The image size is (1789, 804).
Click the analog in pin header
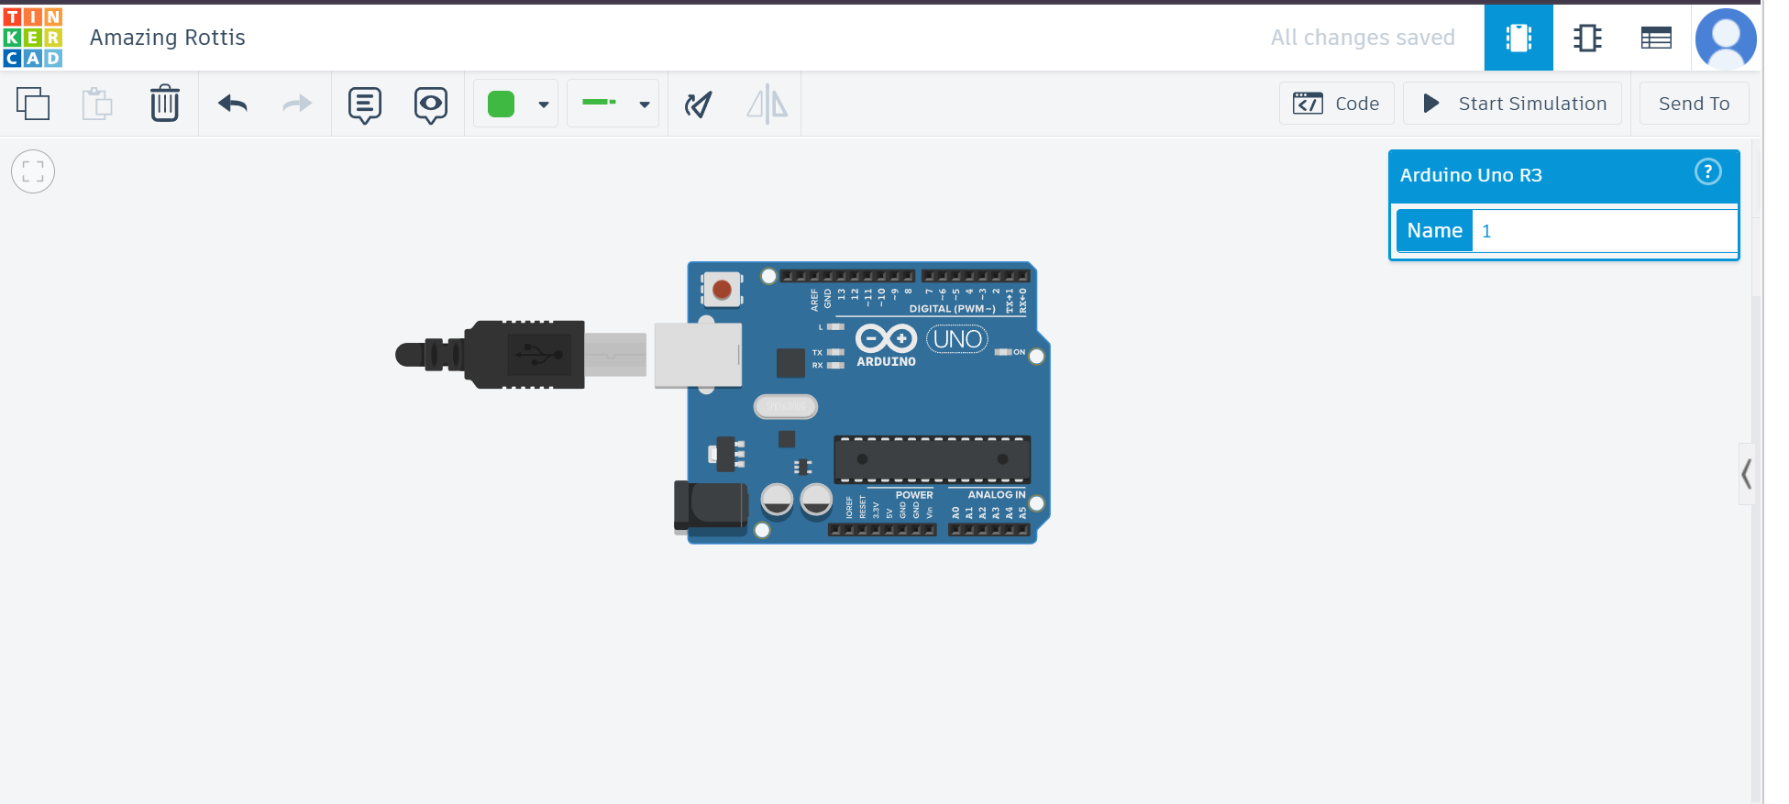989,530
